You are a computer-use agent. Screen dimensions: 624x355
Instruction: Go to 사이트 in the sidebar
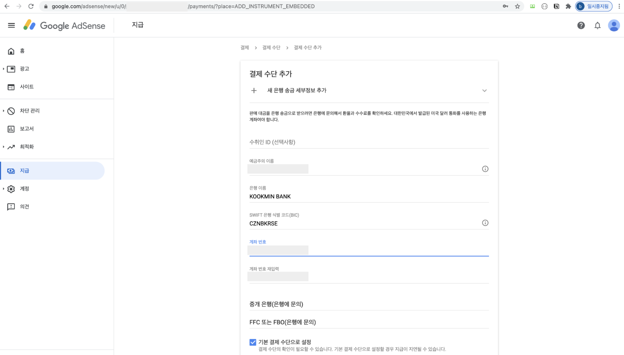point(27,87)
